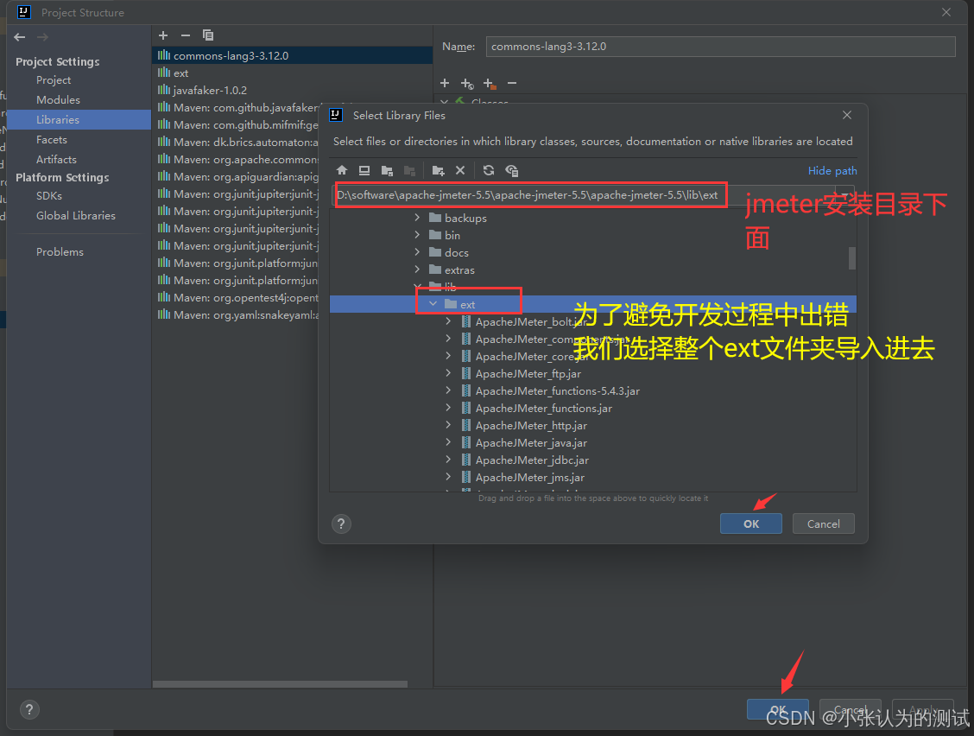Select ApacheJMeter_functions.jar in tree
This screenshot has height=736, width=974.
click(x=543, y=409)
